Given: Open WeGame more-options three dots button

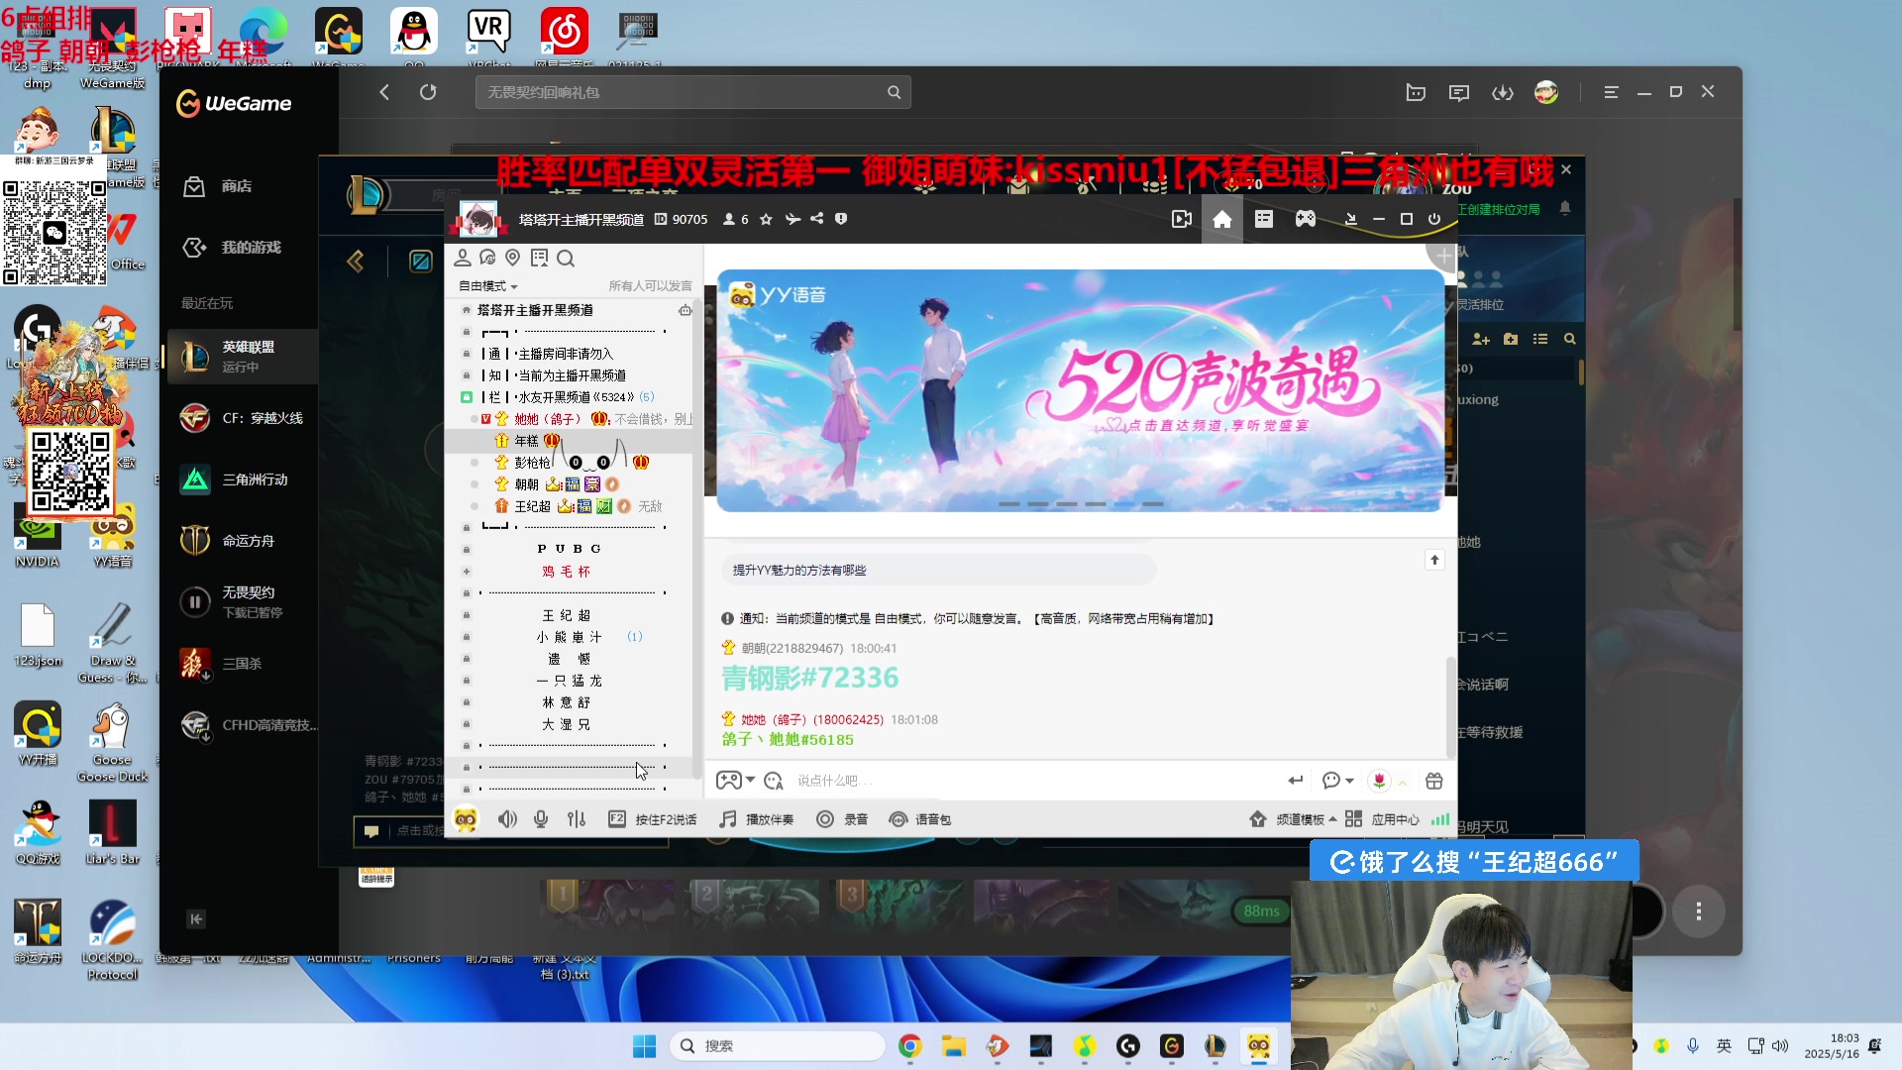Looking at the screenshot, I should pyautogui.click(x=1698, y=911).
